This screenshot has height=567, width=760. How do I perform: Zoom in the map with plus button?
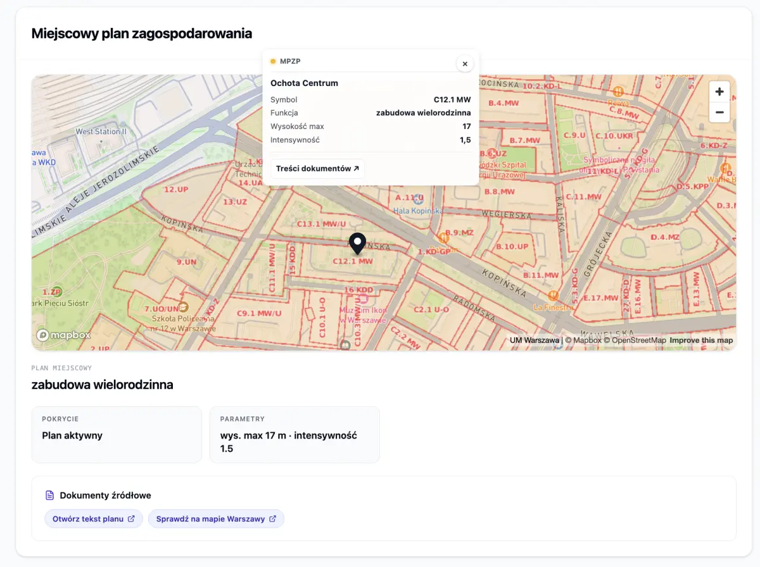click(719, 92)
